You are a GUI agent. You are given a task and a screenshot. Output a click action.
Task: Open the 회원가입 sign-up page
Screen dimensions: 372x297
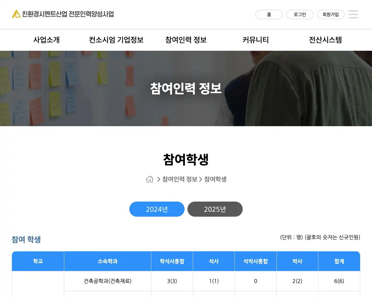tap(330, 15)
